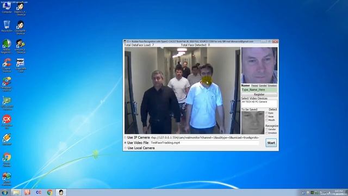Viewport: 348px width, 196px height.
Task: Open the avatar shortcut beside the Computer icon
Action: [x=21, y=9]
